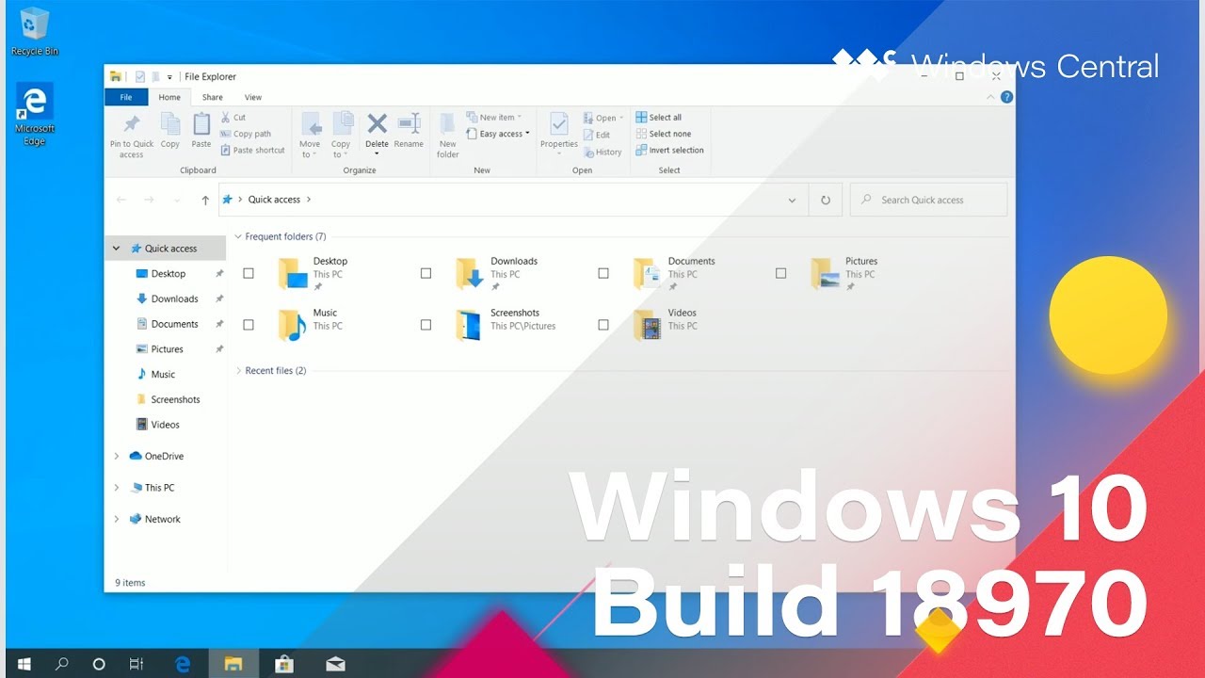Open the File tab
Image resolution: width=1205 pixels, height=678 pixels.
(125, 97)
